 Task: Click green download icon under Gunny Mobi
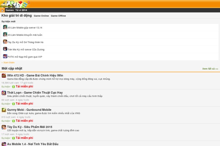[14, 121]
